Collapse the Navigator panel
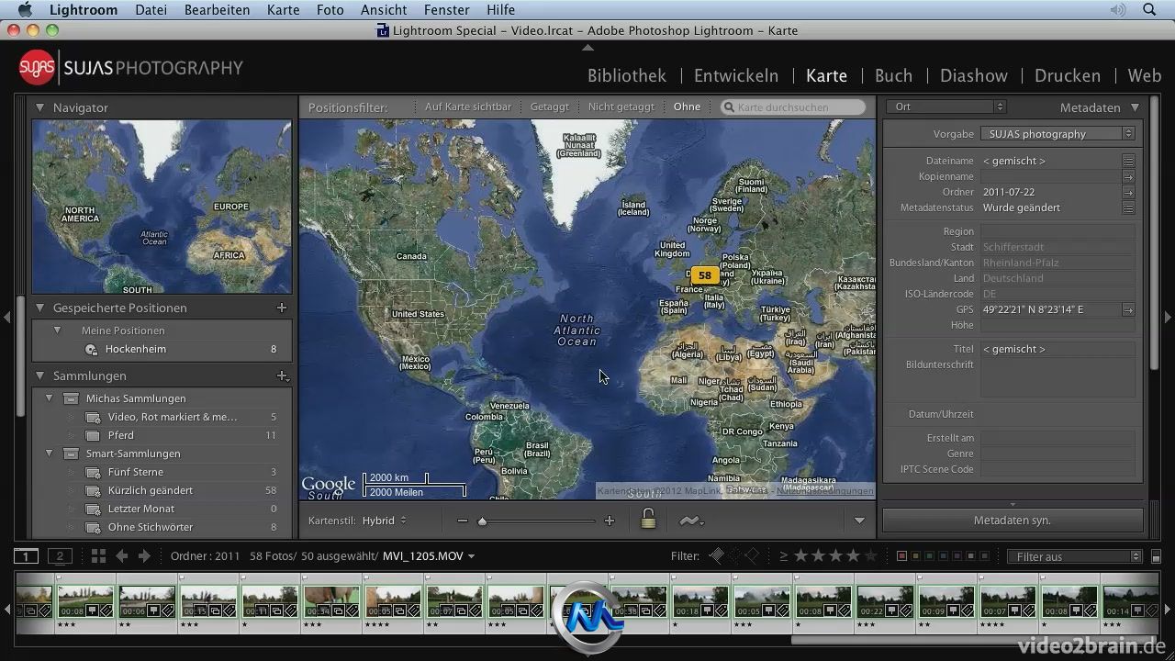Image resolution: width=1175 pixels, height=661 pixels. click(x=39, y=107)
